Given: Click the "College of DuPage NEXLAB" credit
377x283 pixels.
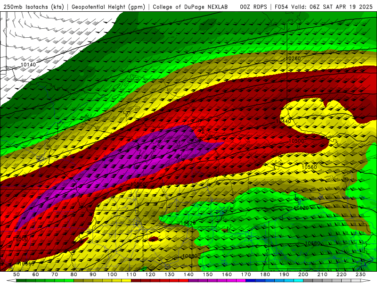Looking at the screenshot, I should [190, 7].
